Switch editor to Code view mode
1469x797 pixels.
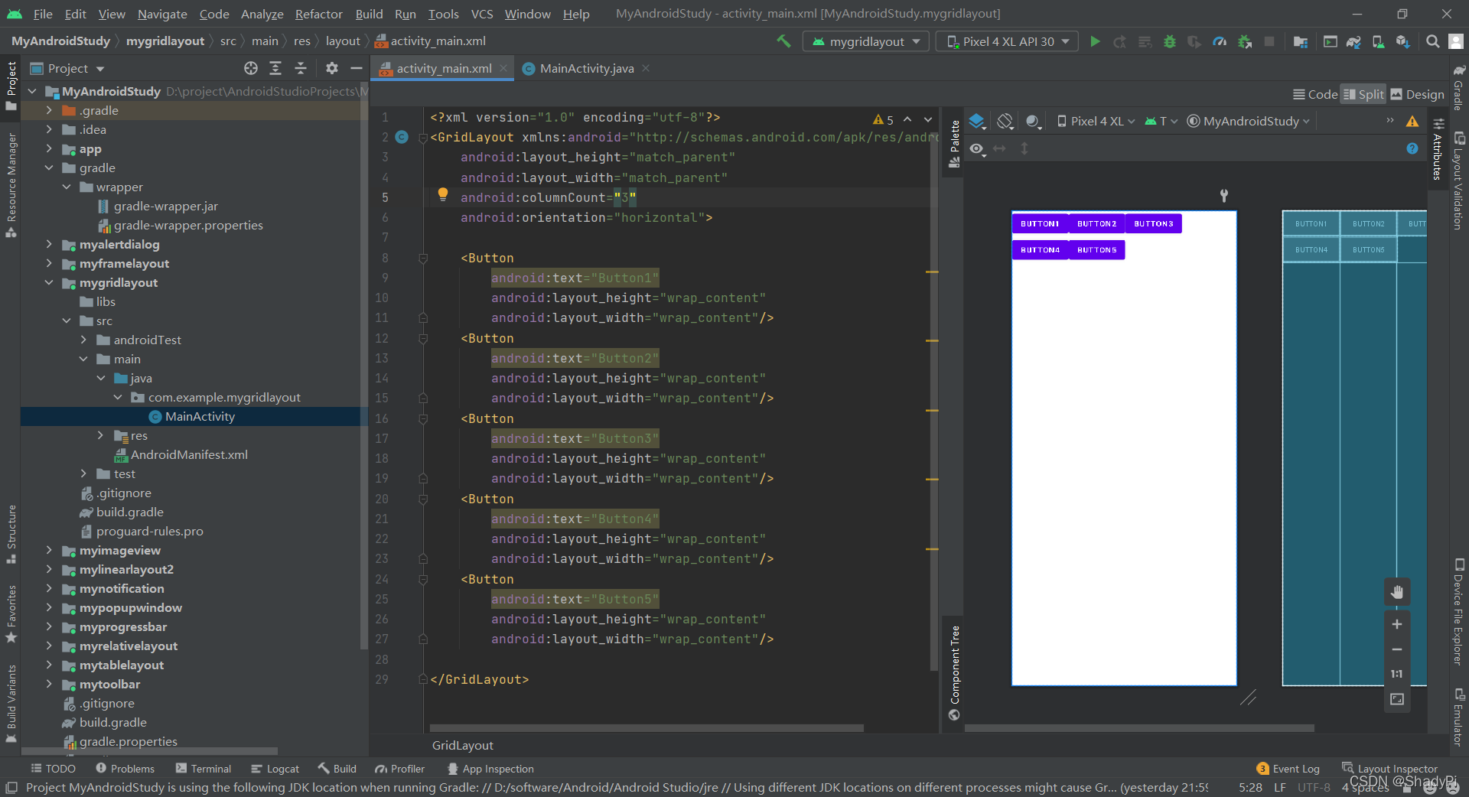1315,94
